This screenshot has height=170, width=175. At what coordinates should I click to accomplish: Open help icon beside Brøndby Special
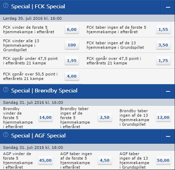click(6, 90)
